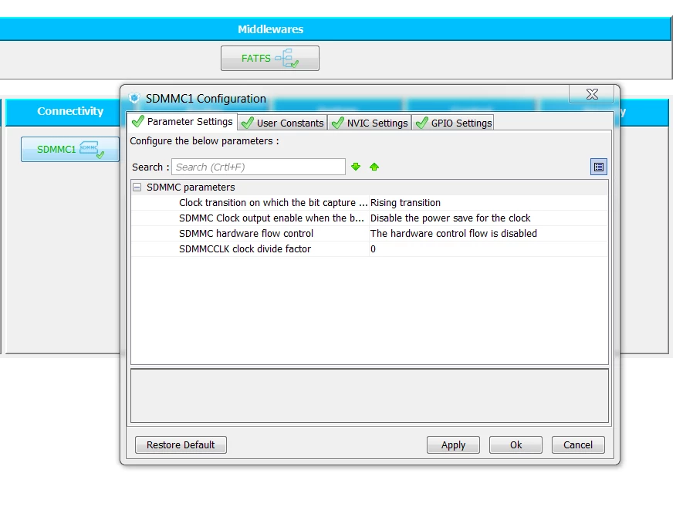Select the Clock transition on which the bit capture row
This screenshot has height=517, width=693.
pos(370,203)
